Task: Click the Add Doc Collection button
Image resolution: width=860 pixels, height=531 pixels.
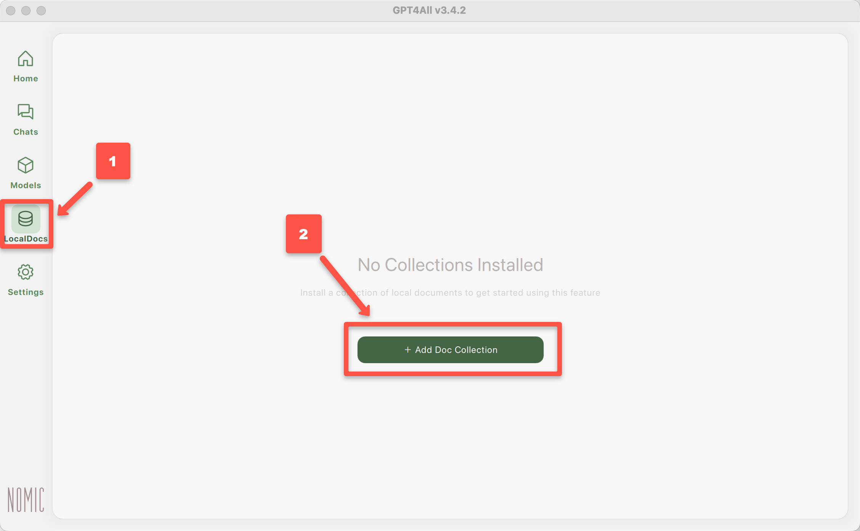Action: point(450,350)
